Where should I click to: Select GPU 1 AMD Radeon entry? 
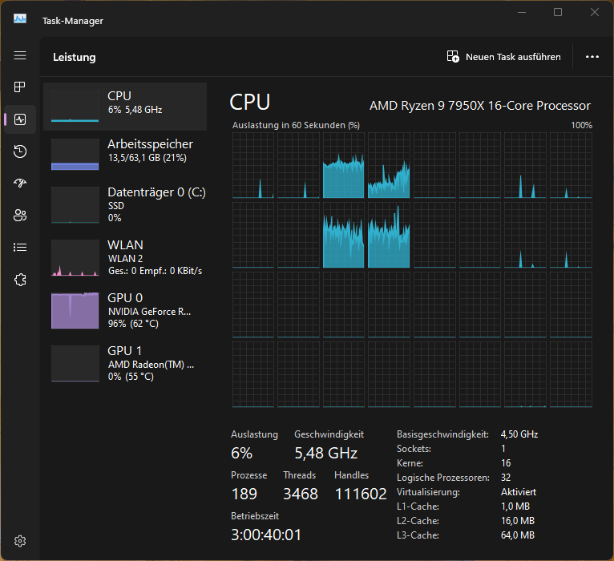[x=125, y=363]
